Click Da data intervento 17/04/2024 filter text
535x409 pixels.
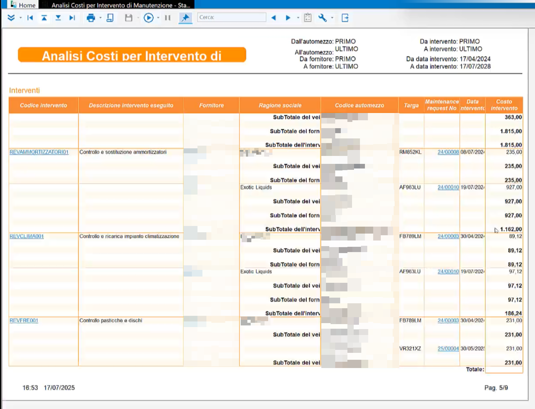click(x=448, y=59)
